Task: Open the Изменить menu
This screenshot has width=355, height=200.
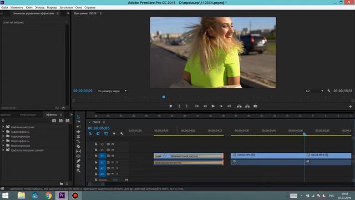Action: 17,7
